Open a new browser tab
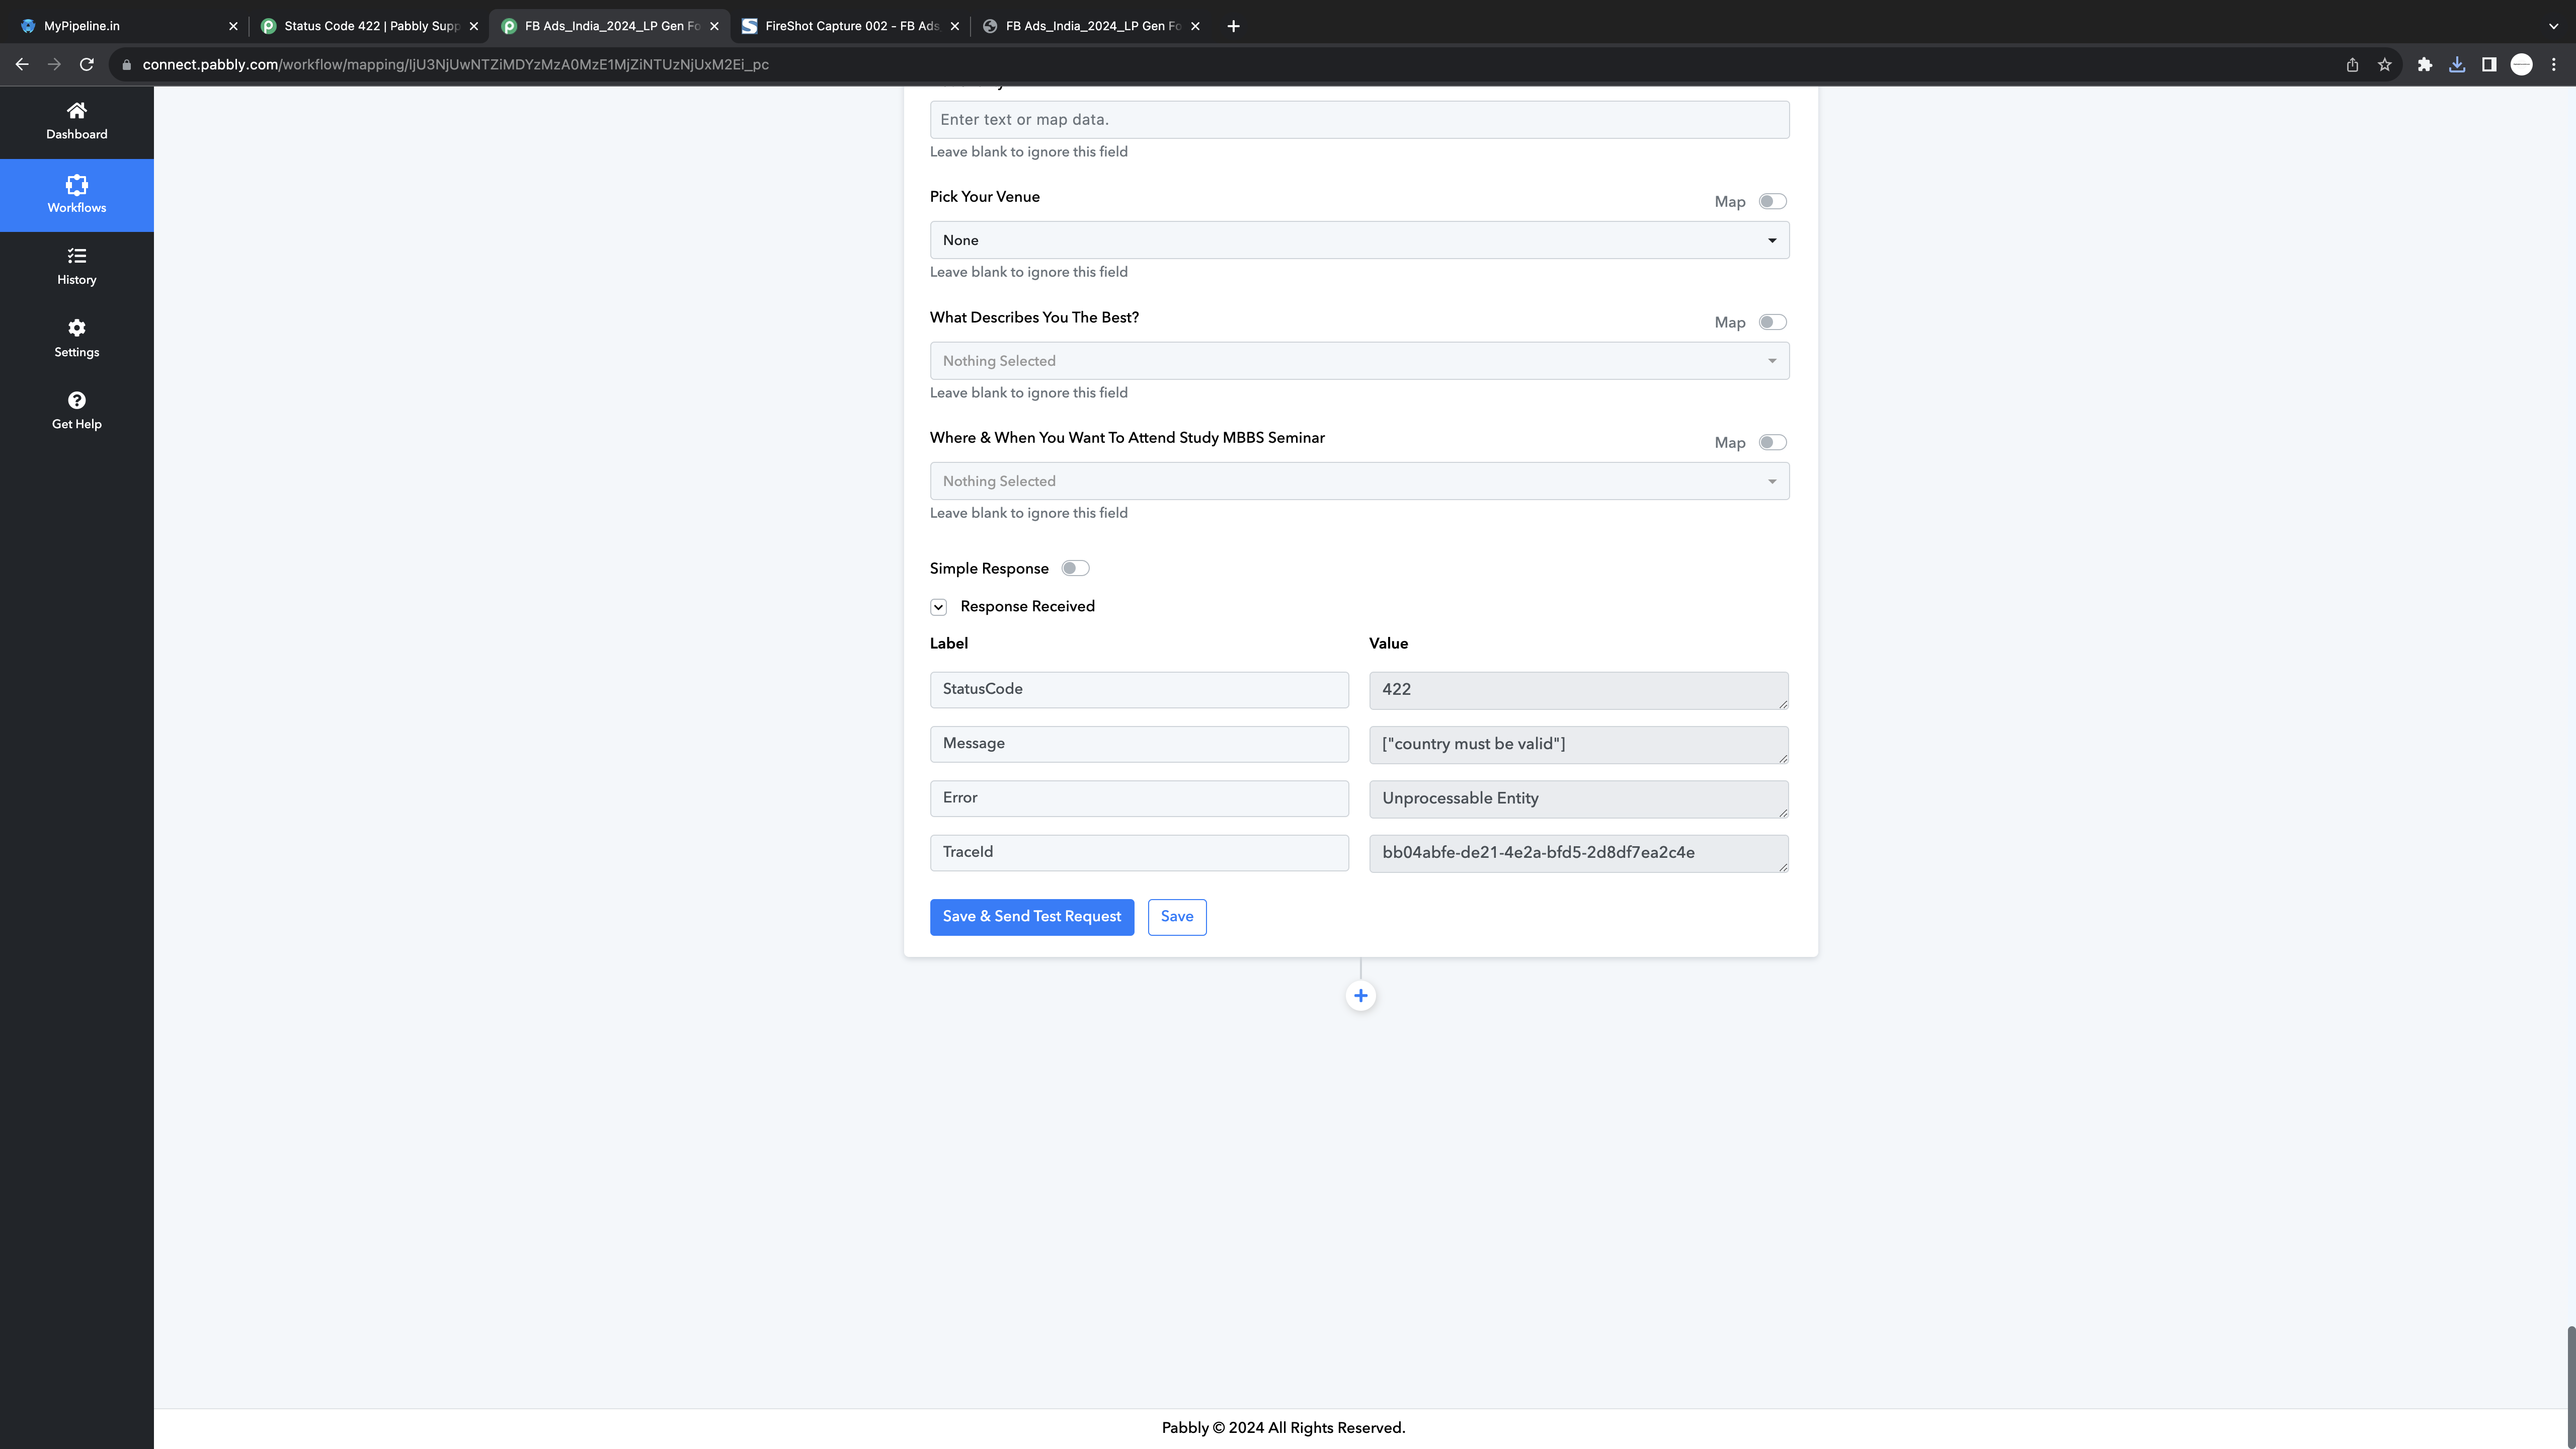Screen dimensions: 2576x1449 1233,26
